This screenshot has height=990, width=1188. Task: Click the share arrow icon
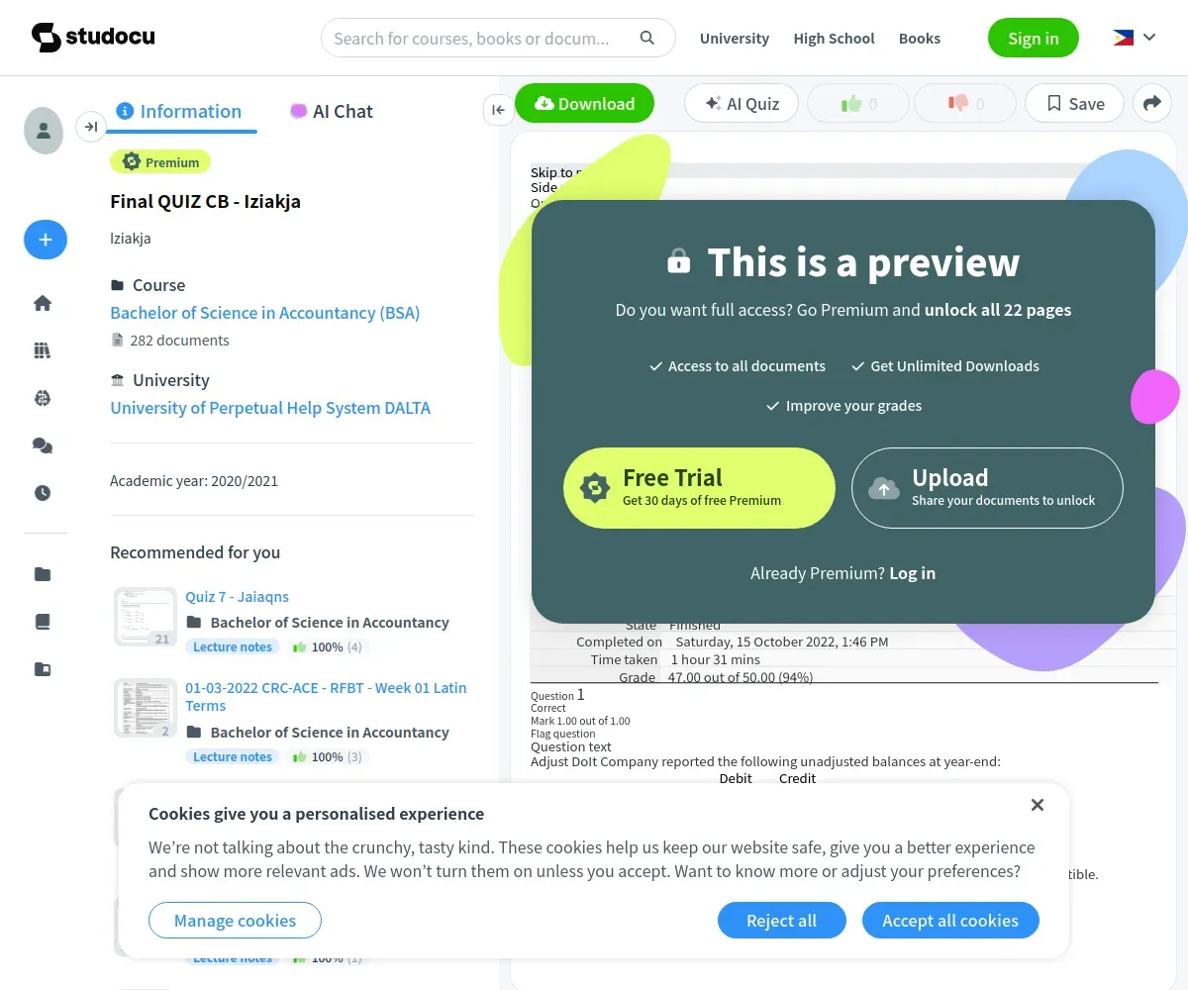[1152, 103]
